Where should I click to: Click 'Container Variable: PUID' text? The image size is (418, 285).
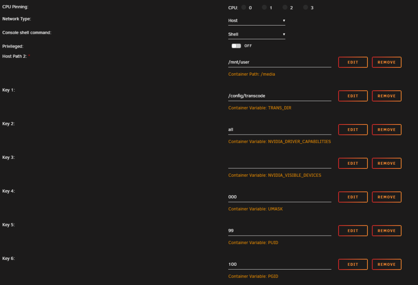253,243
